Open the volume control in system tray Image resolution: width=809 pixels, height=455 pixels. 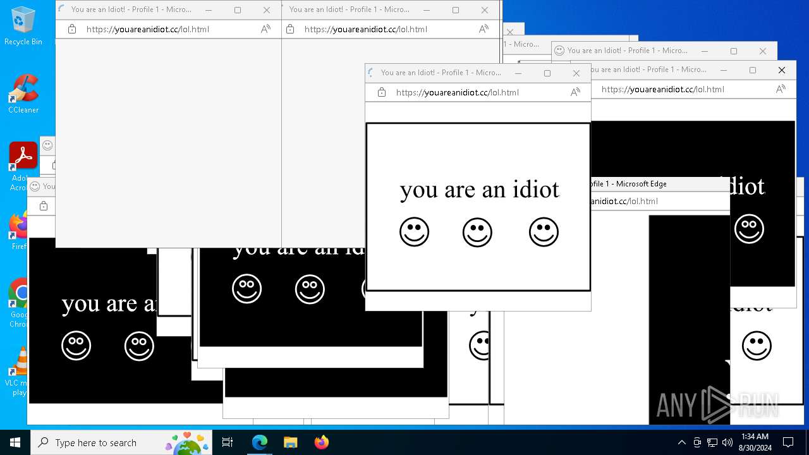[727, 442]
